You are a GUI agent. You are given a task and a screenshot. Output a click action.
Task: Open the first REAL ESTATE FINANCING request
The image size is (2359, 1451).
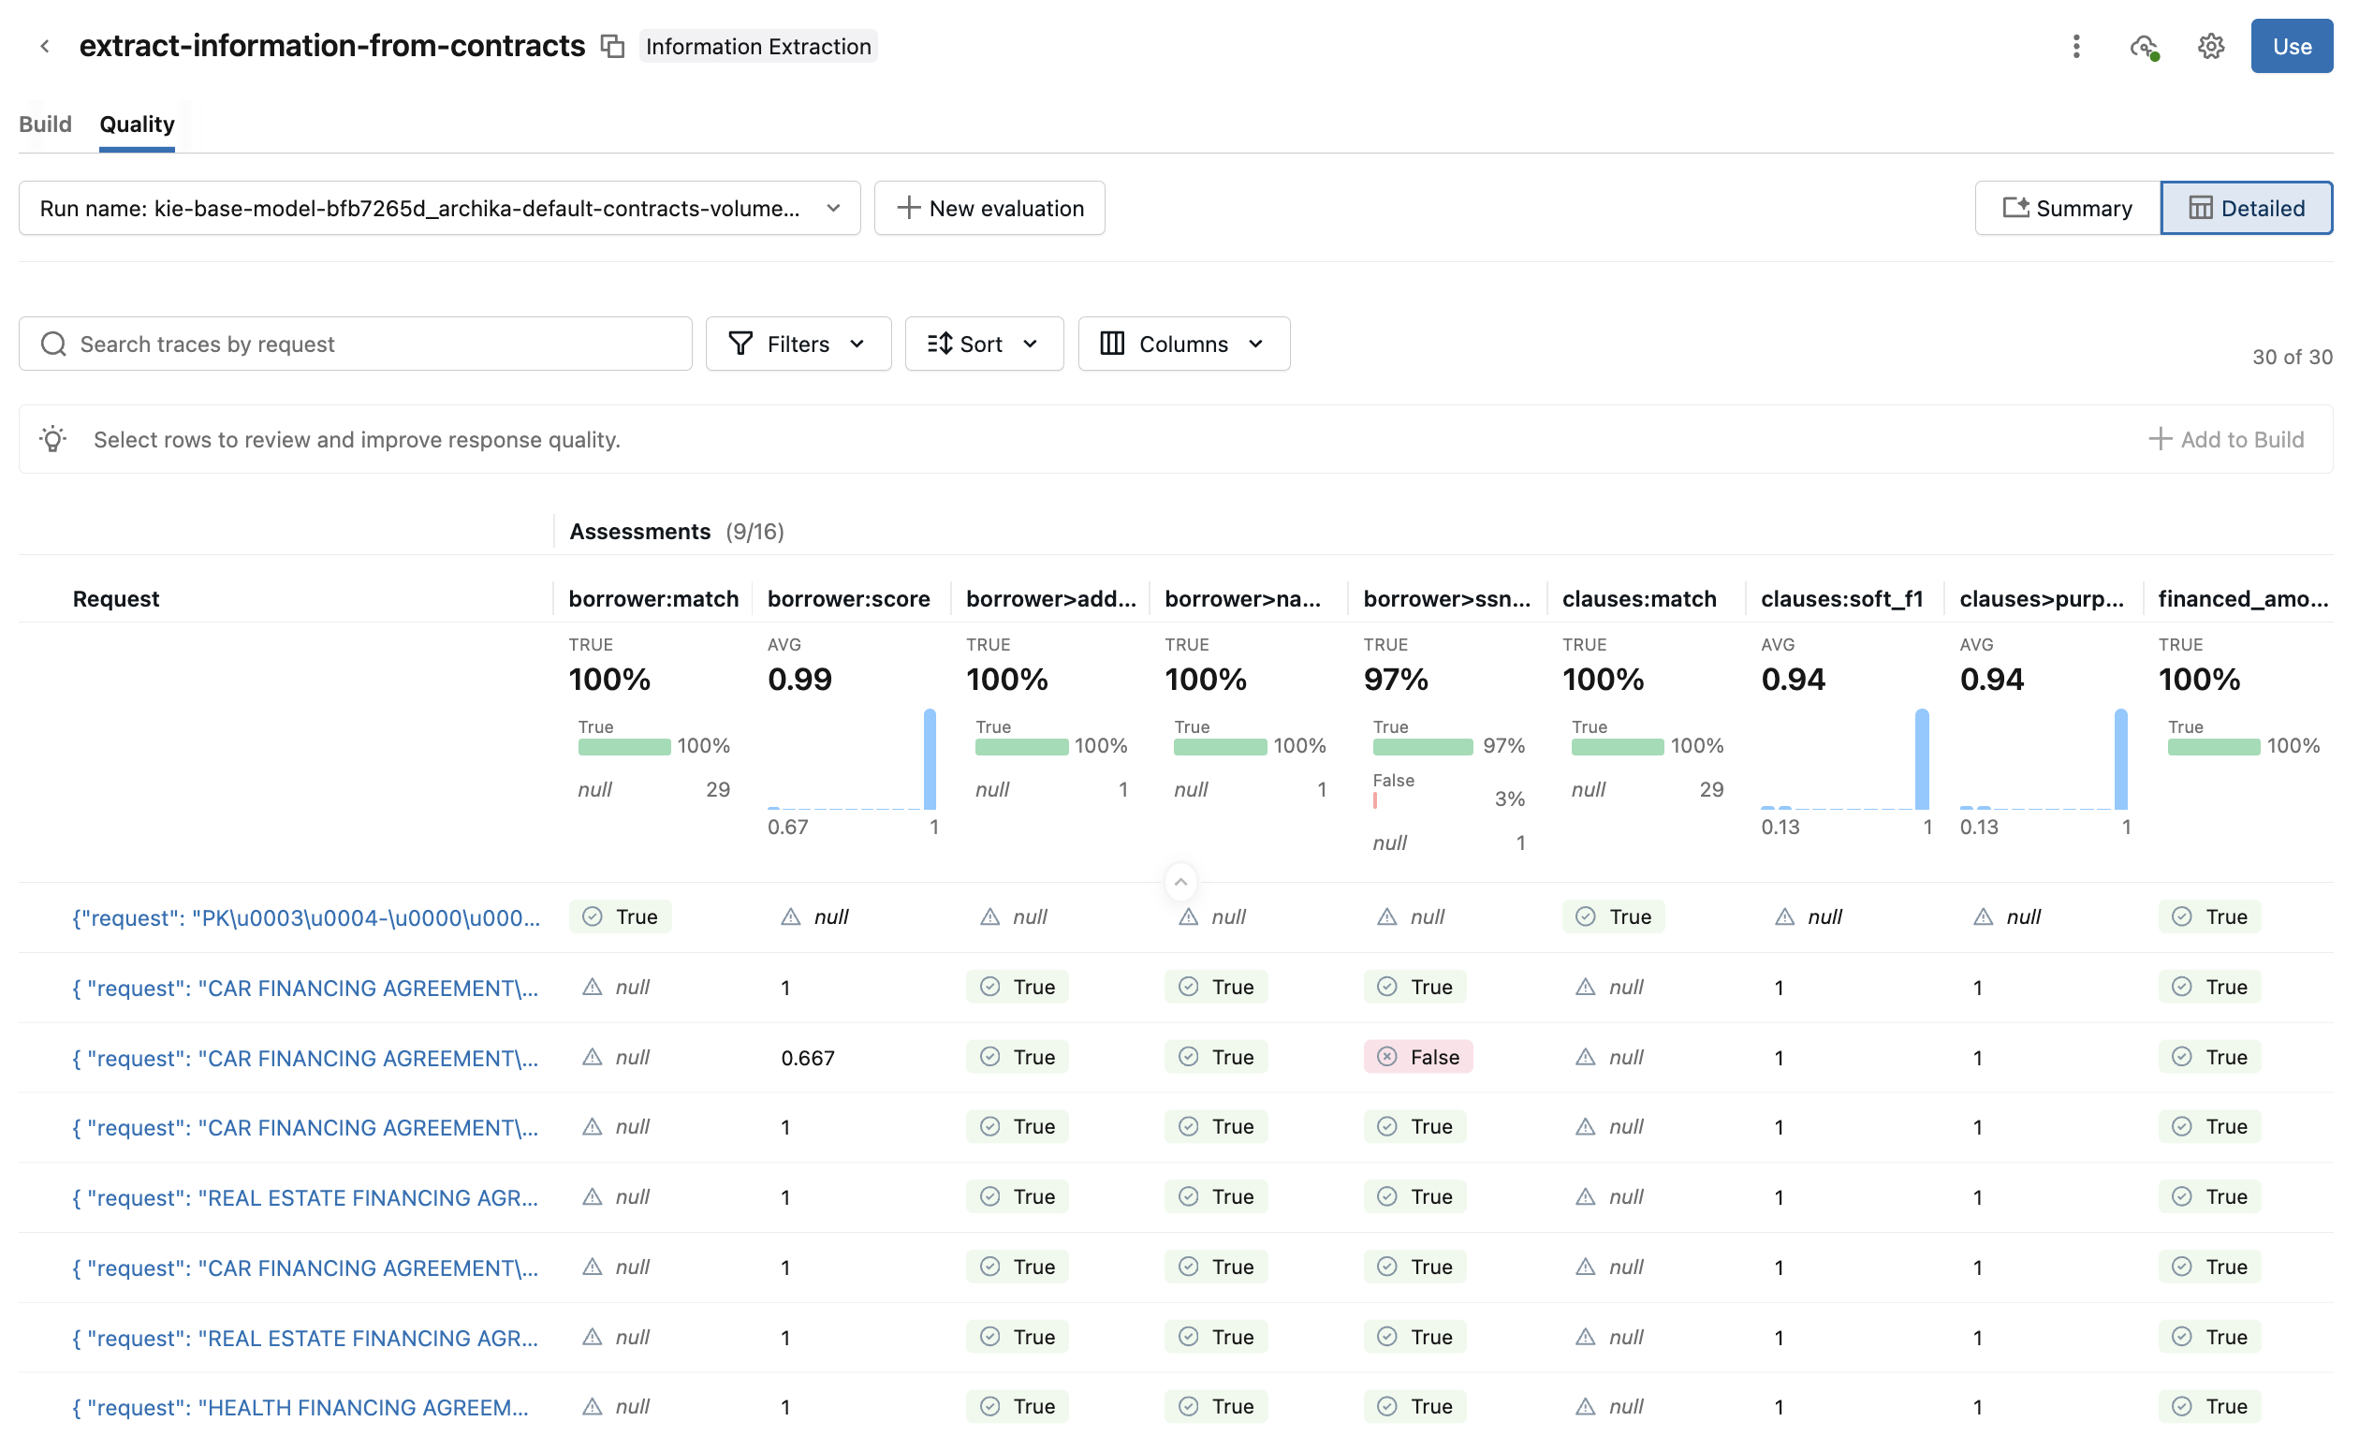point(305,1196)
